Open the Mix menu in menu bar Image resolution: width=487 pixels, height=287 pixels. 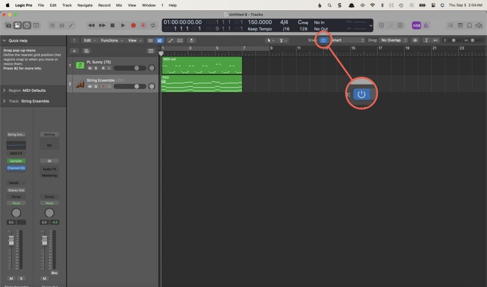[118, 5]
